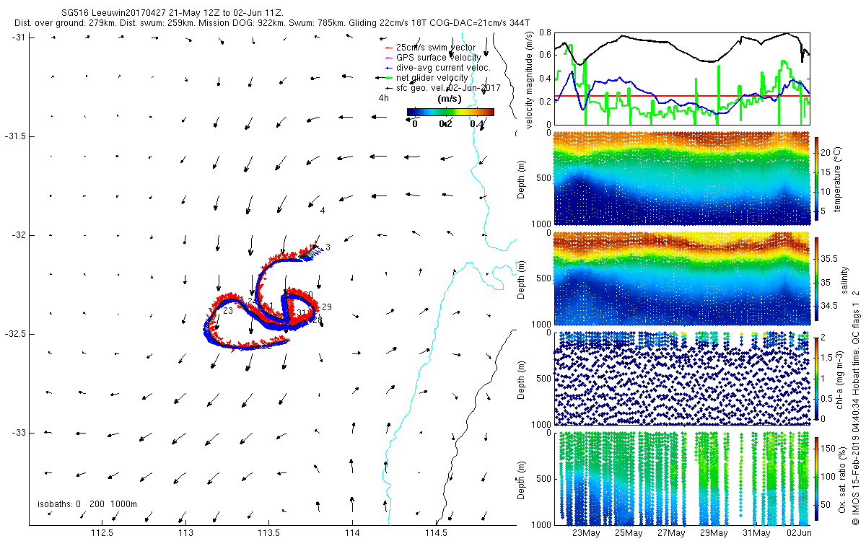The height and width of the screenshot is (541, 866).
Task: Click latitude tick '-31.5' on the map axis
Action: [x=14, y=136]
